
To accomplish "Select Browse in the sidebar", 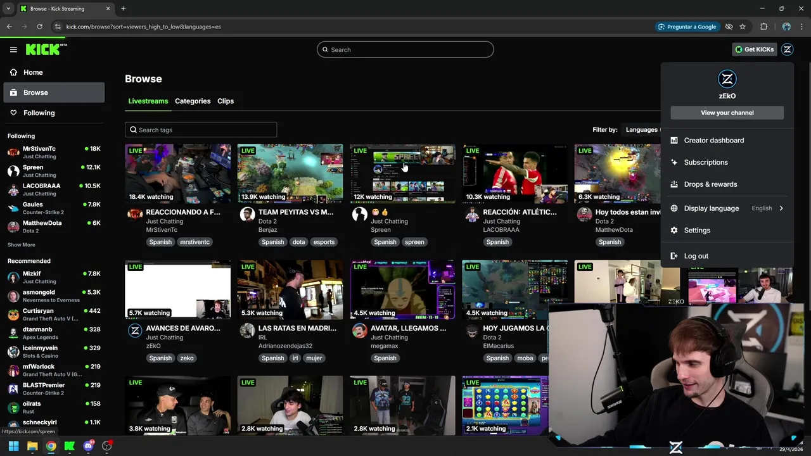I will click(x=54, y=92).
